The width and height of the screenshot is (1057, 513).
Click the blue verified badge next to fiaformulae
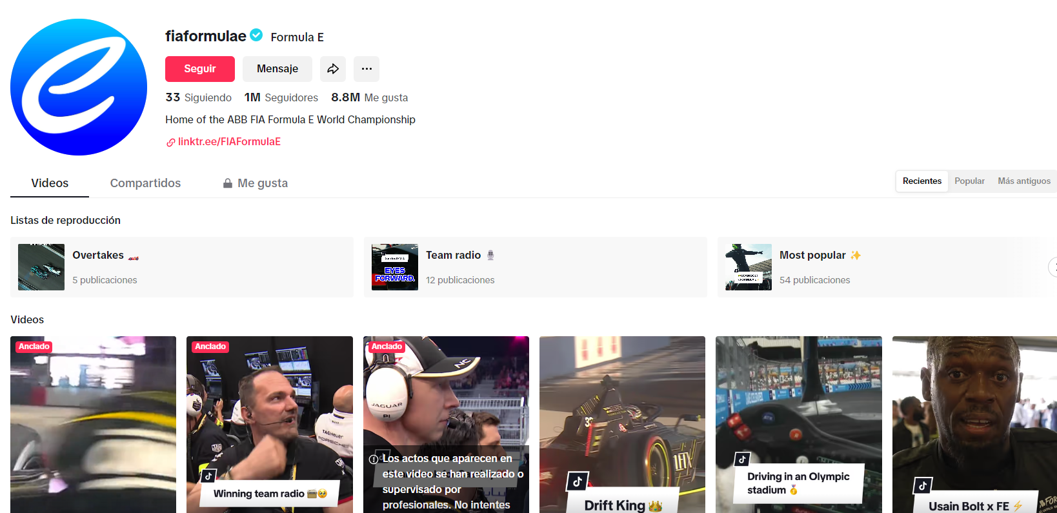tap(256, 35)
